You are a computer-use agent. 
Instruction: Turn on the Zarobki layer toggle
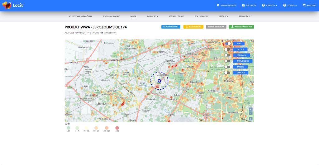(227, 67)
